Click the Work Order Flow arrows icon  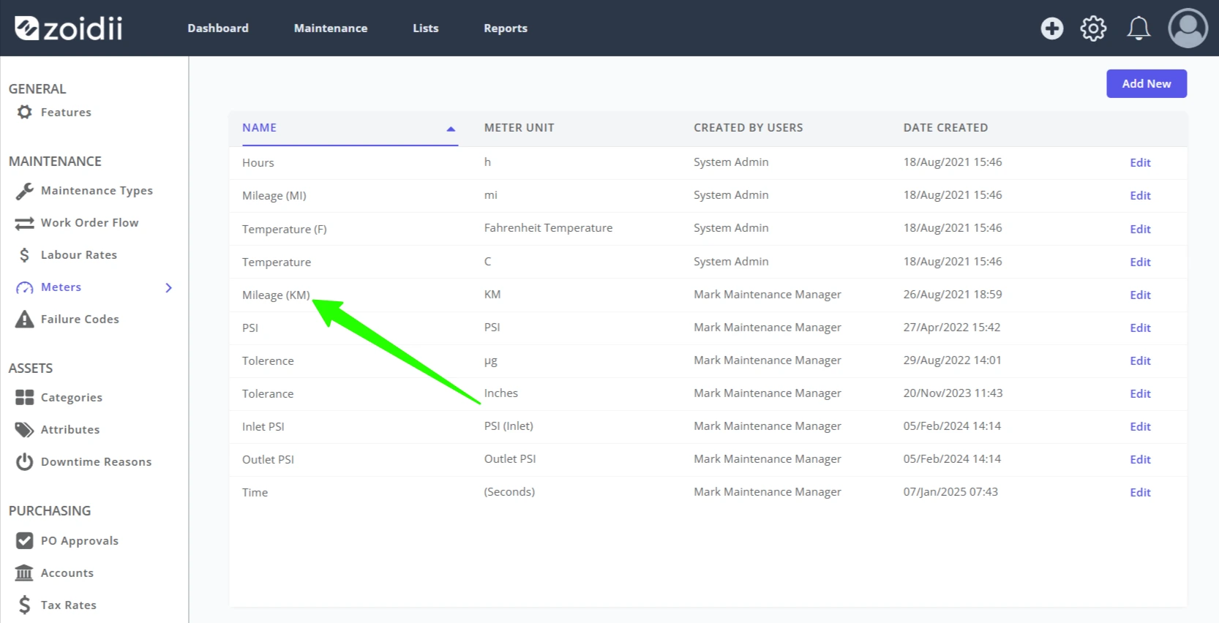click(x=25, y=223)
